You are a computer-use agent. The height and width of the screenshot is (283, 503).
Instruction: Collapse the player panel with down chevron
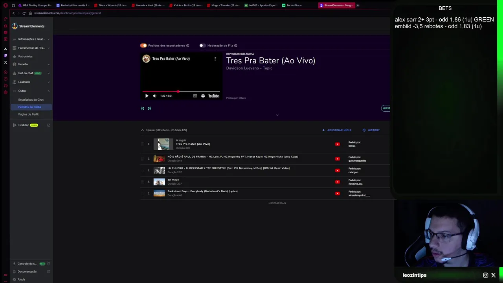[x=277, y=115]
